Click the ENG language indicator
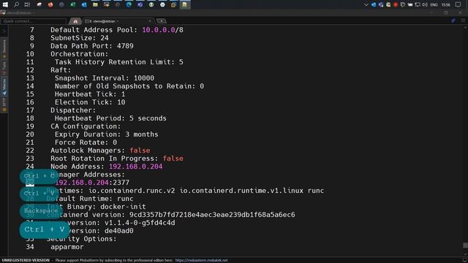This screenshot has width=468, height=263. [434, 5]
